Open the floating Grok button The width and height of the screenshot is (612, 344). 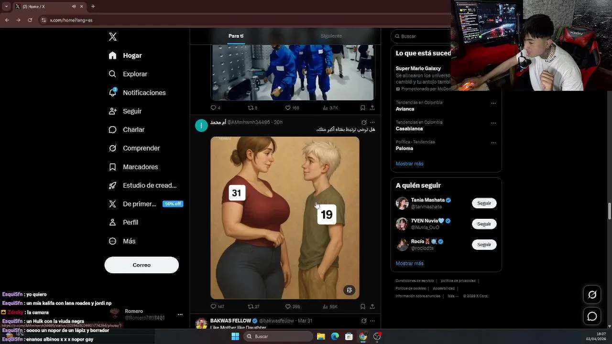592,295
